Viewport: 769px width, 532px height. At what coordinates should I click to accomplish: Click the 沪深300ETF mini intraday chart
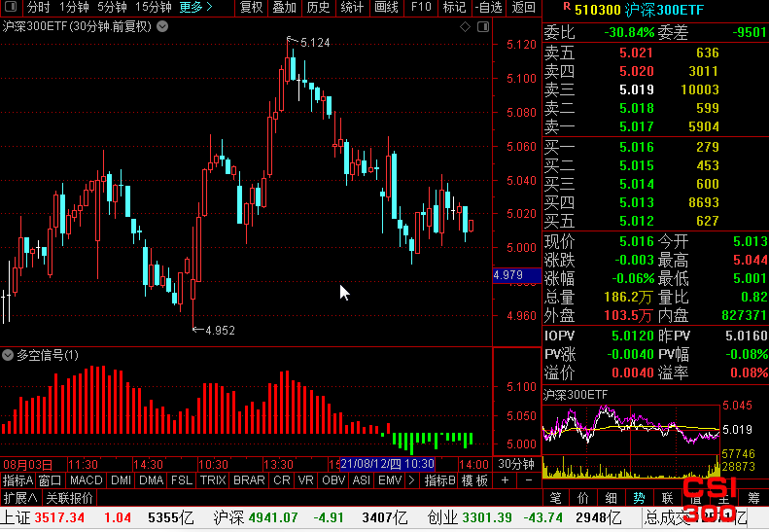pyautogui.click(x=632, y=440)
